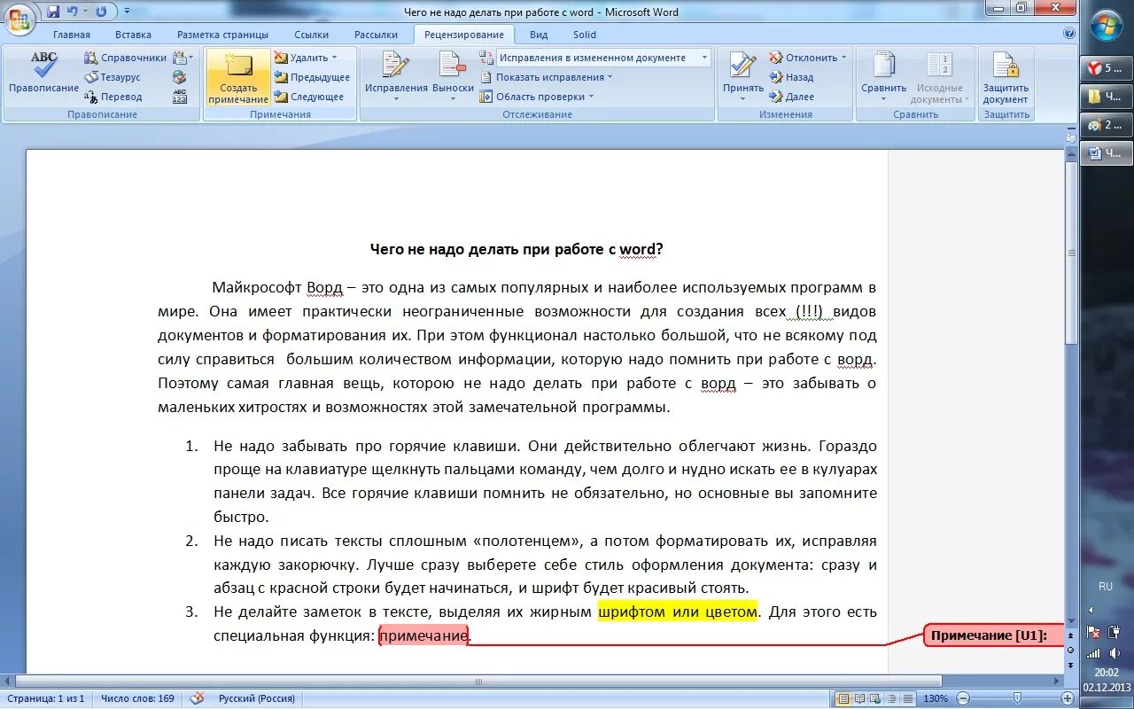This screenshot has height=709, width=1134.
Task: Click the proofing errors status icon
Action: pos(197,698)
